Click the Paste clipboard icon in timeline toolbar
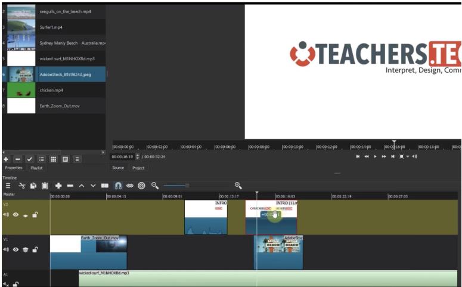Image resolution: width=462 pixels, height=287 pixels. (x=45, y=186)
